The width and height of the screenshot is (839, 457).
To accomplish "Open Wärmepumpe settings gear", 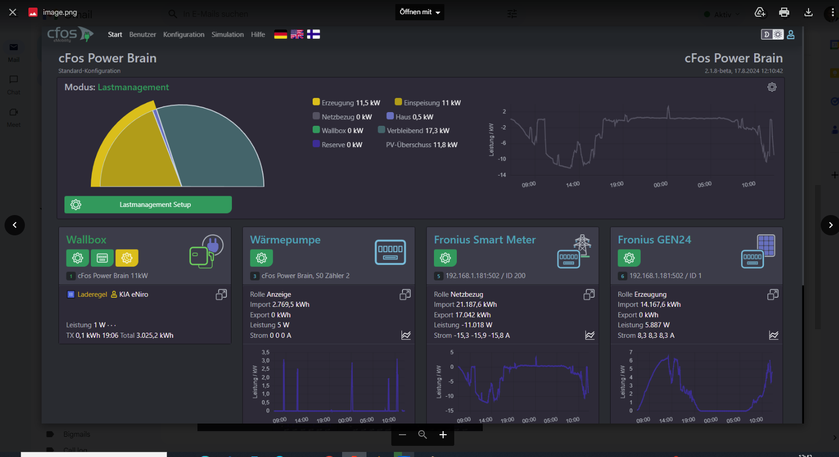I will pyautogui.click(x=261, y=258).
